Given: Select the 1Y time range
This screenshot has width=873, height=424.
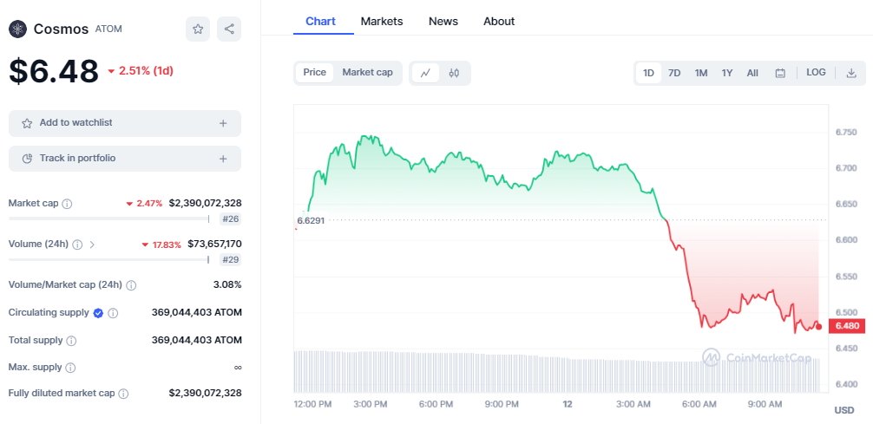Looking at the screenshot, I should click(x=727, y=73).
